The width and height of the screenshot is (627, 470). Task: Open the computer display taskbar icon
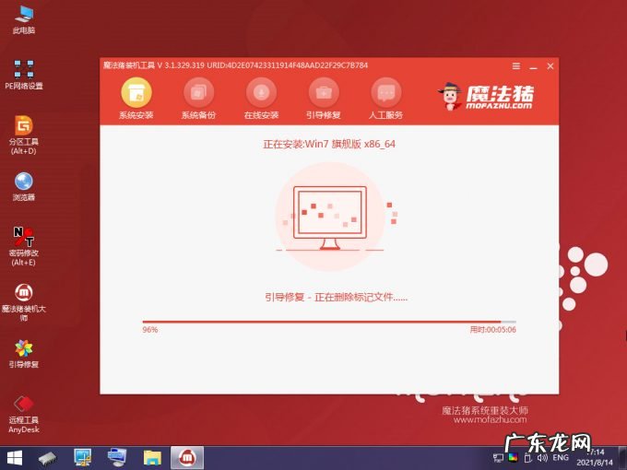point(82,458)
